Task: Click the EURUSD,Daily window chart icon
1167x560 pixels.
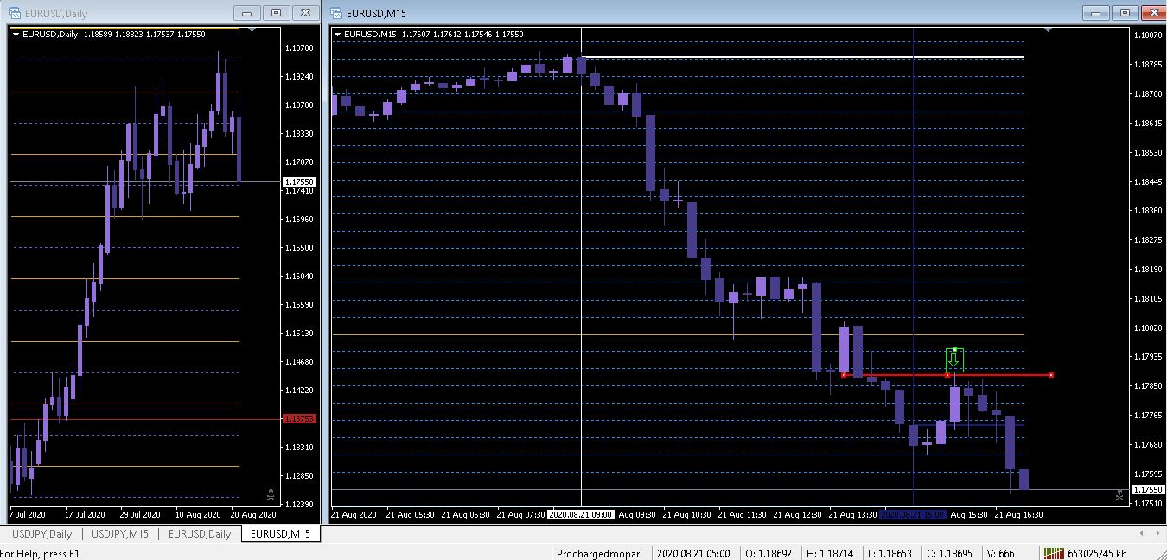Action: [15, 12]
